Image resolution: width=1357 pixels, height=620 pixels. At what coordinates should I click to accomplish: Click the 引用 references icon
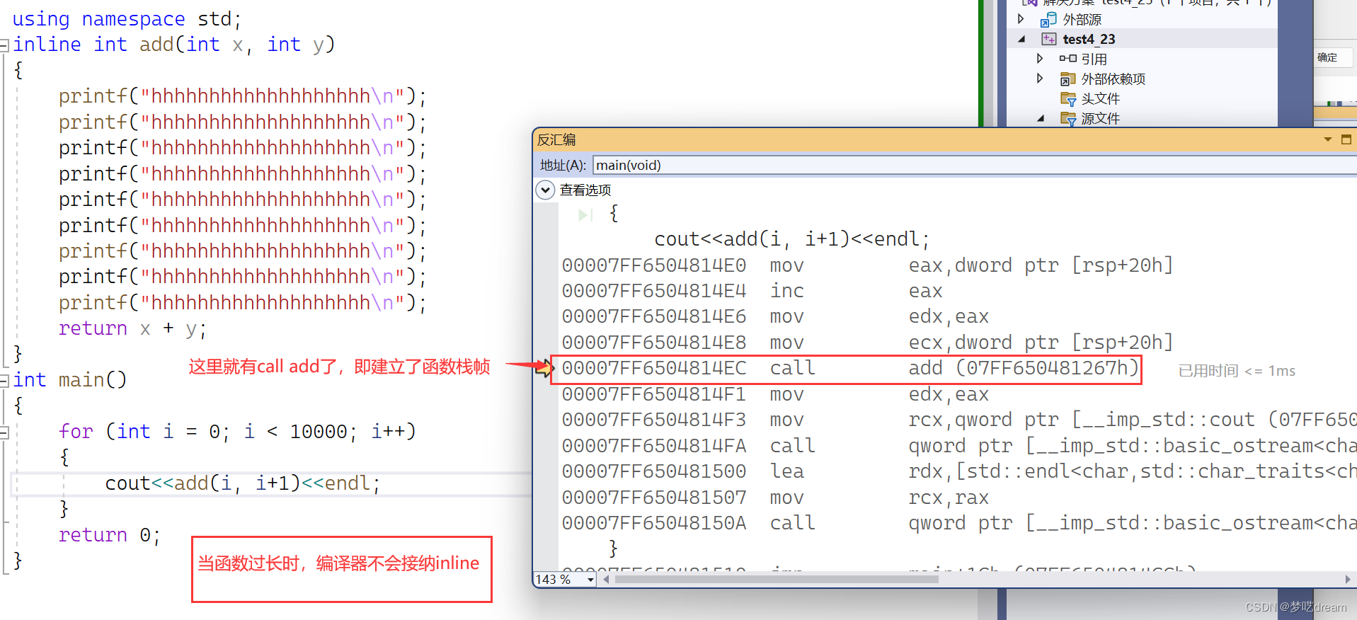click(x=1068, y=59)
